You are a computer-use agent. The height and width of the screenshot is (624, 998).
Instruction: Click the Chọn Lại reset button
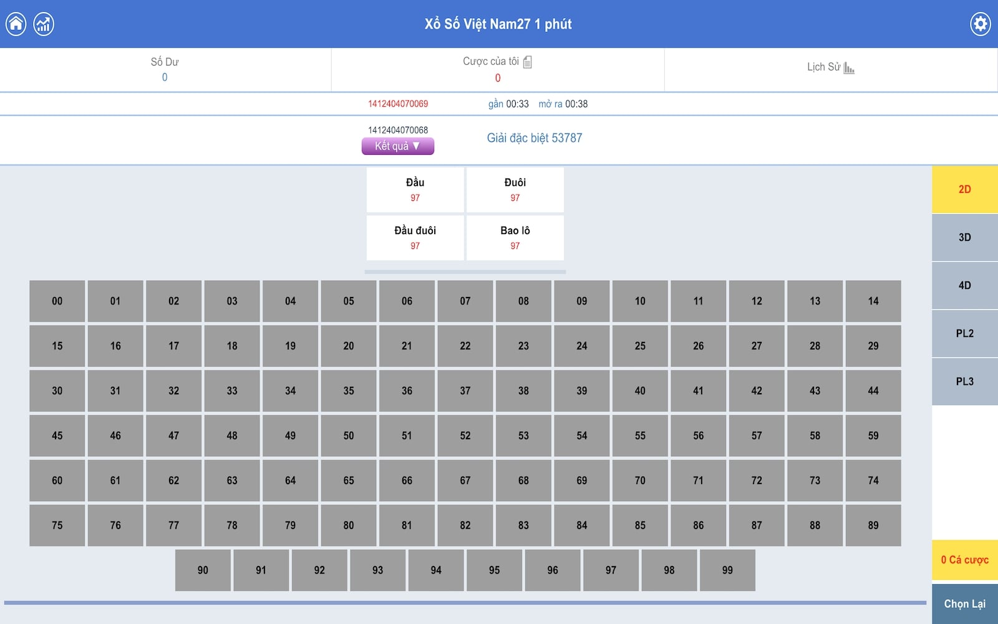coord(965,604)
